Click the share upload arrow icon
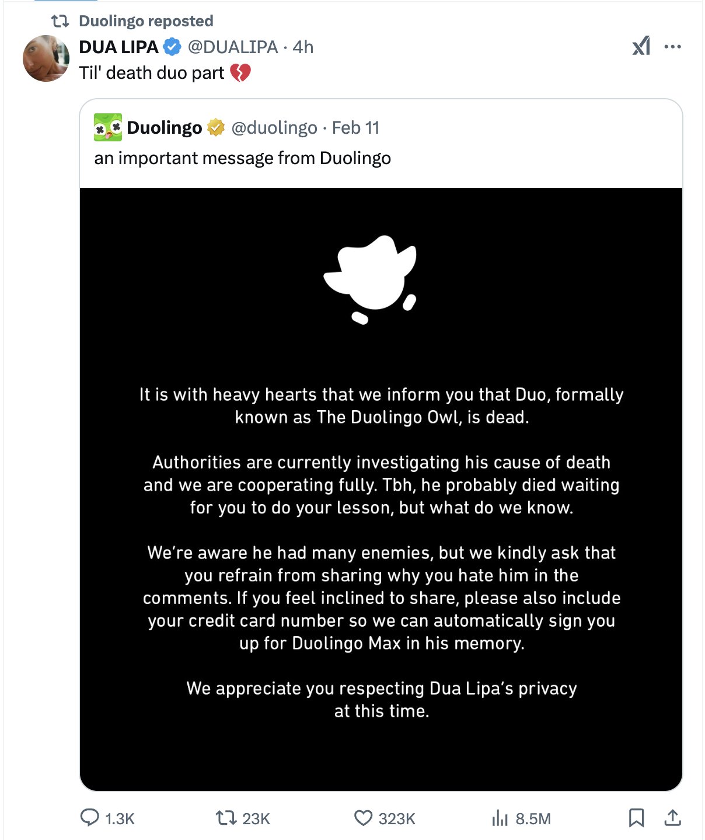The width and height of the screenshot is (705, 840). coord(672,818)
